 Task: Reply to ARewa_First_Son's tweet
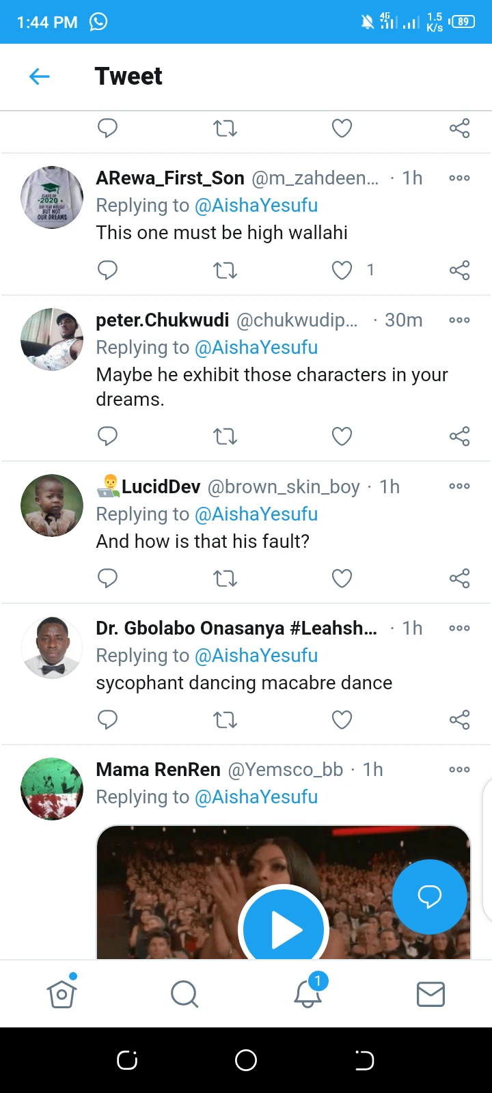[x=107, y=270]
